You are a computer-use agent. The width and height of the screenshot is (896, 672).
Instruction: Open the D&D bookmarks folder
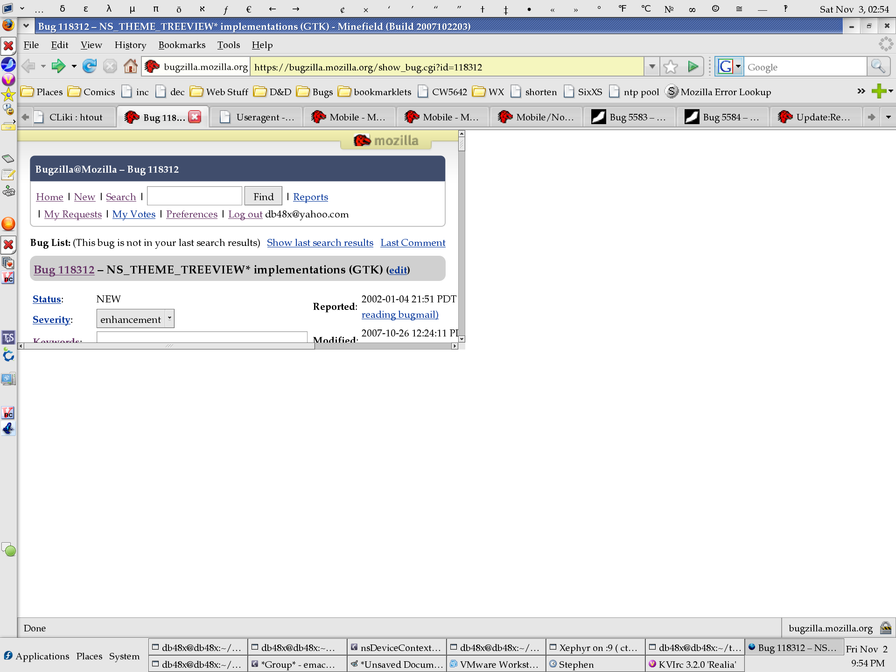(273, 92)
